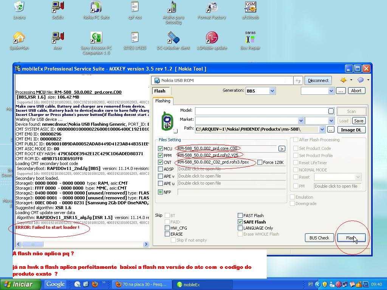The width and height of the screenshot is (387, 290).
Task: Open the dropdown arrow next to the star icon
Action: [351, 80]
